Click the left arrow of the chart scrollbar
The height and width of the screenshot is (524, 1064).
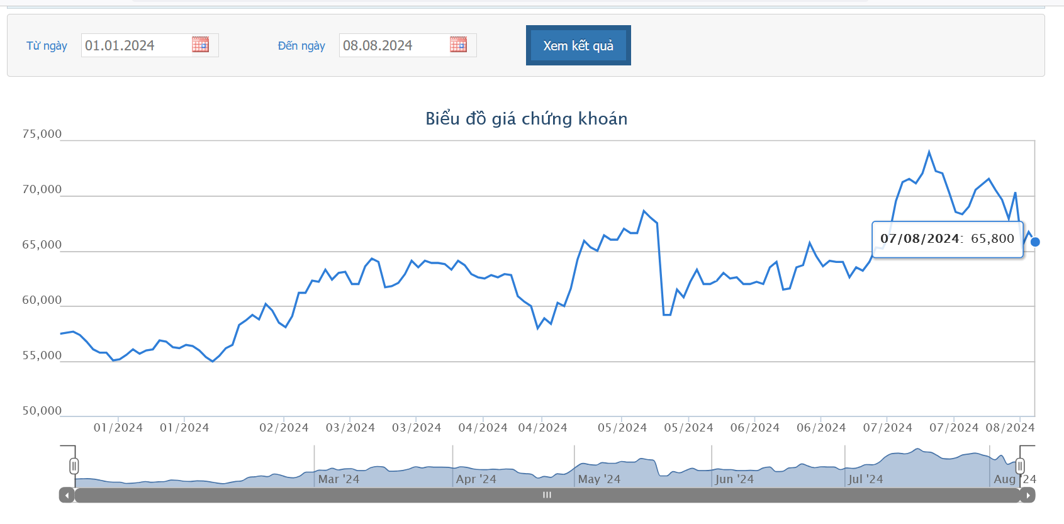pos(67,495)
